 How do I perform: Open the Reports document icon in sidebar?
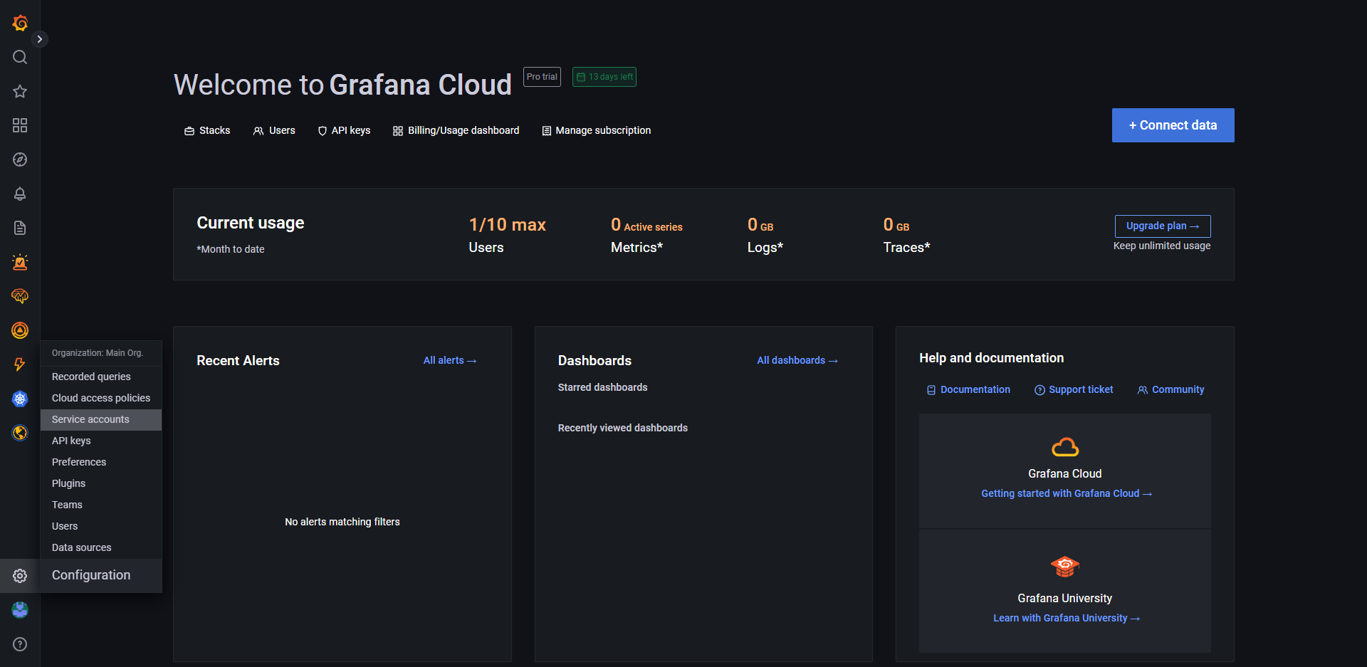(20, 228)
